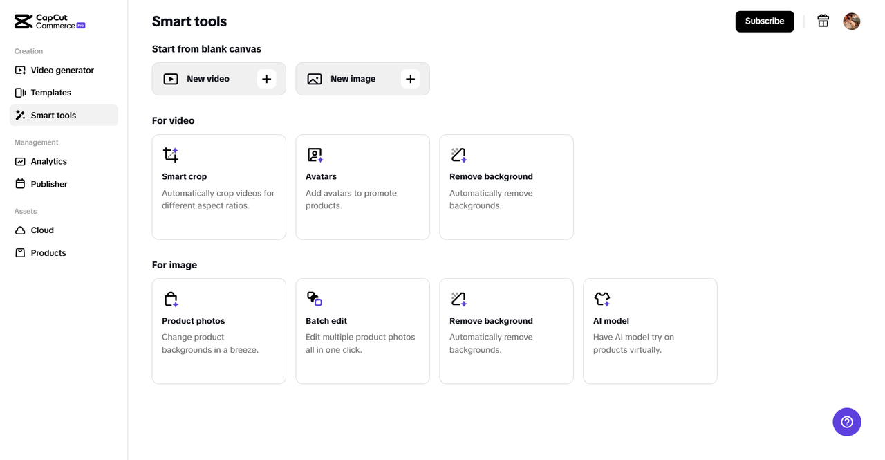This screenshot has height=460, width=885.
Task: Open Remove background for image
Action: [x=506, y=331]
